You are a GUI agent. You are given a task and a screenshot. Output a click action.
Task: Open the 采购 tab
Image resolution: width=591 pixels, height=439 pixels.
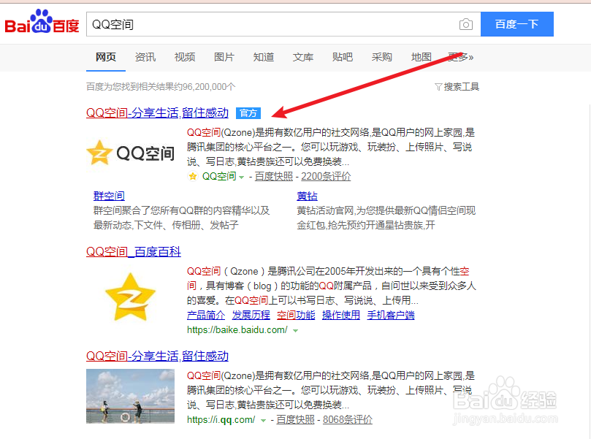tap(382, 57)
